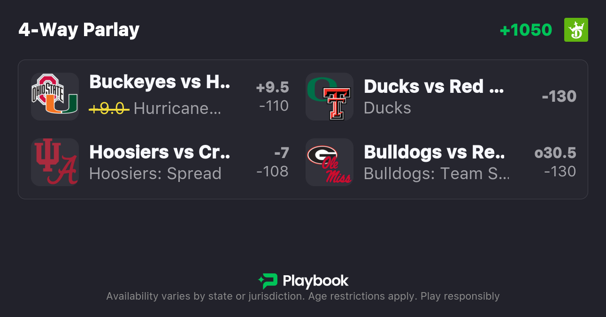Image resolution: width=606 pixels, height=317 pixels.
Task: Open the Buckeyes vs Hurricanes matchup title
Action: click(x=160, y=82)
